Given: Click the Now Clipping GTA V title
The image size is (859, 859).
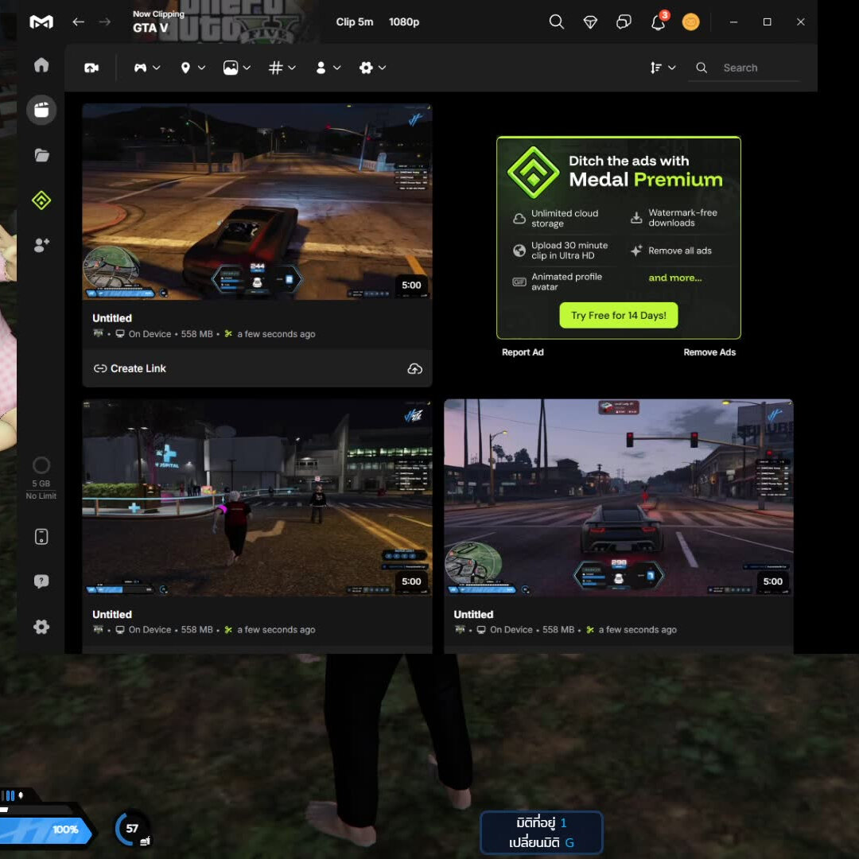Looking at the screenshot, I should (157, 21).
